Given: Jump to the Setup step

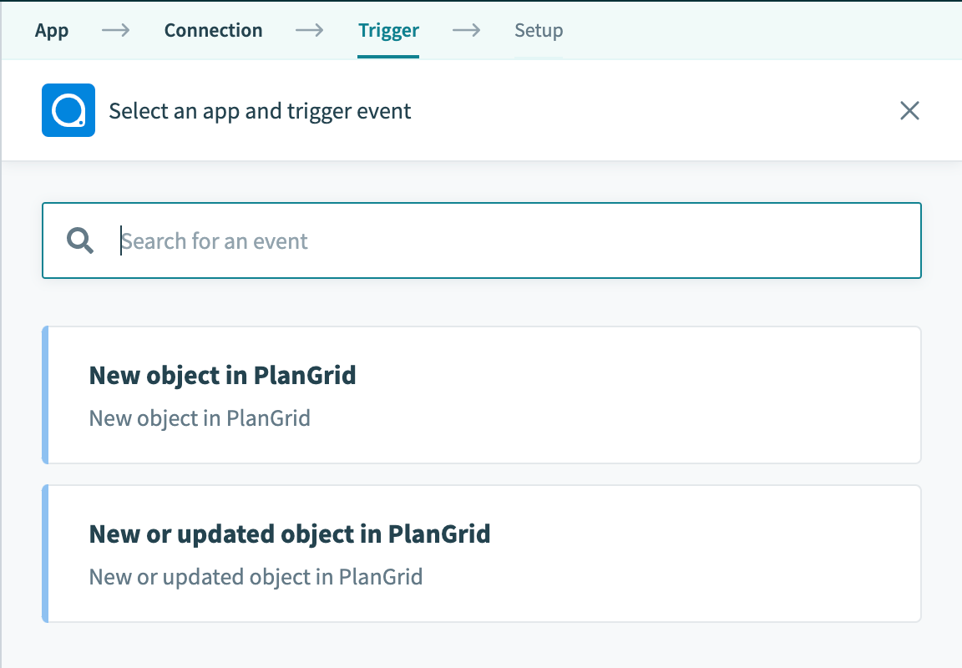Looking at the screenshot, I should (539, 30).
